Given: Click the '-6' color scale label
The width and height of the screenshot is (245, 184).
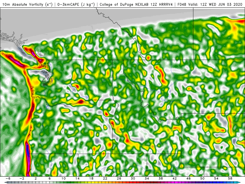Looking at the screenshot, I should (8, 178).
